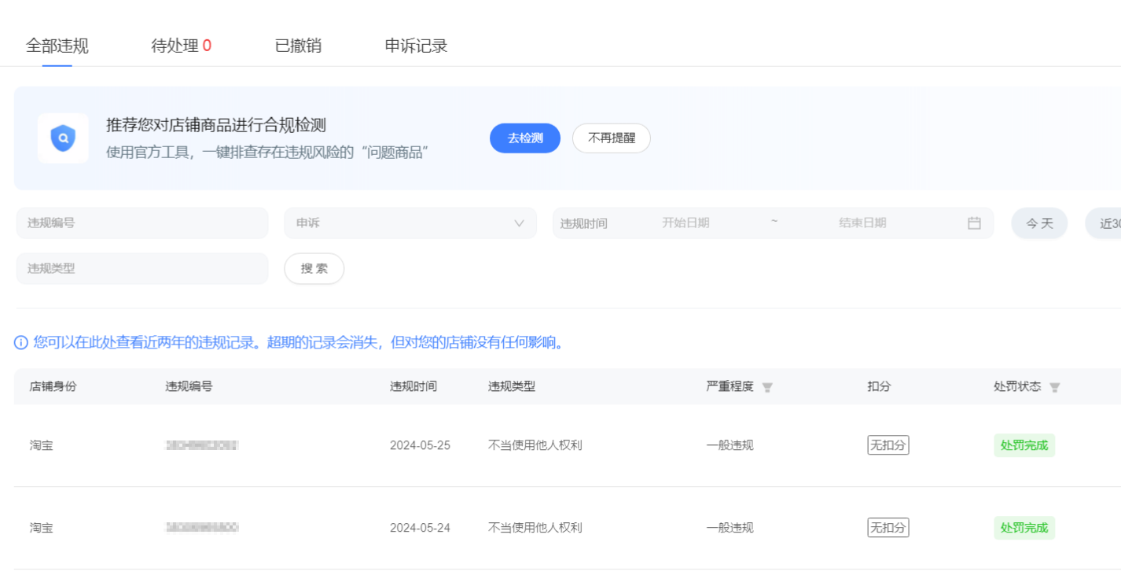1121x575 pixels.
Task: Open the 待处理 tab
Action: click(x=181, y=46)
